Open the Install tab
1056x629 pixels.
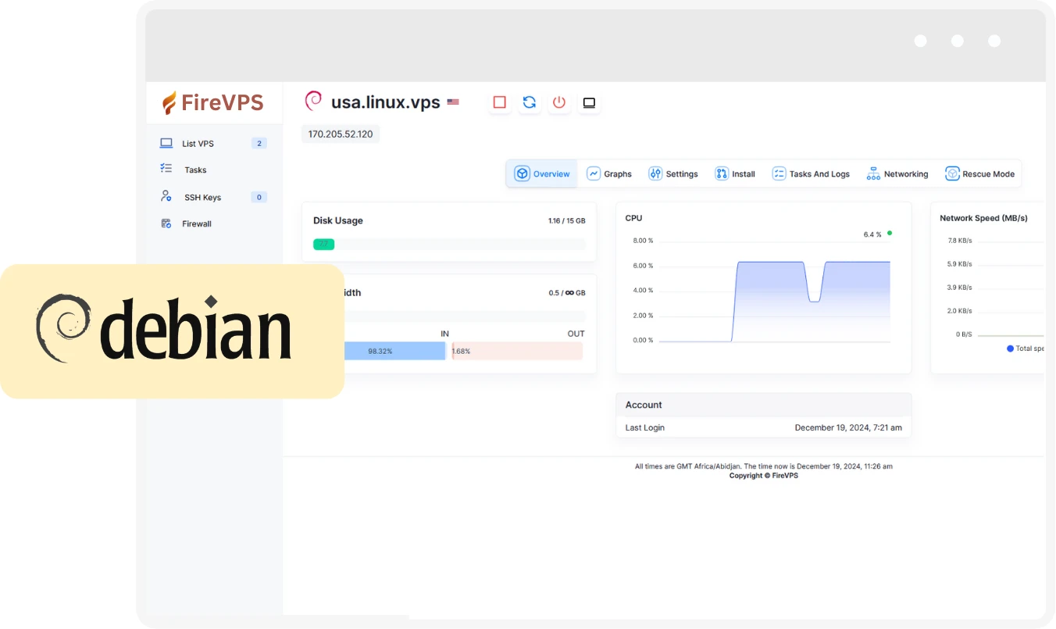coord(734,173)
